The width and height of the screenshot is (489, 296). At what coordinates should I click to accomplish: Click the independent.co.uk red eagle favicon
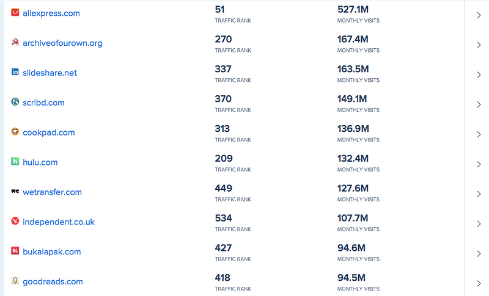click(15, 221)
